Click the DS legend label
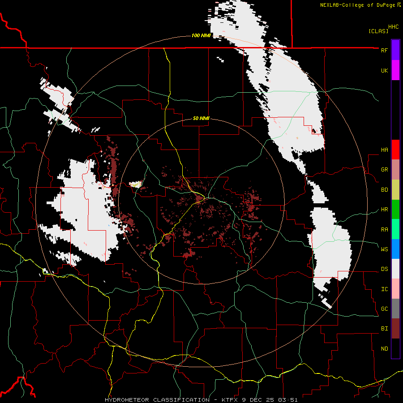 click(384, 269)
